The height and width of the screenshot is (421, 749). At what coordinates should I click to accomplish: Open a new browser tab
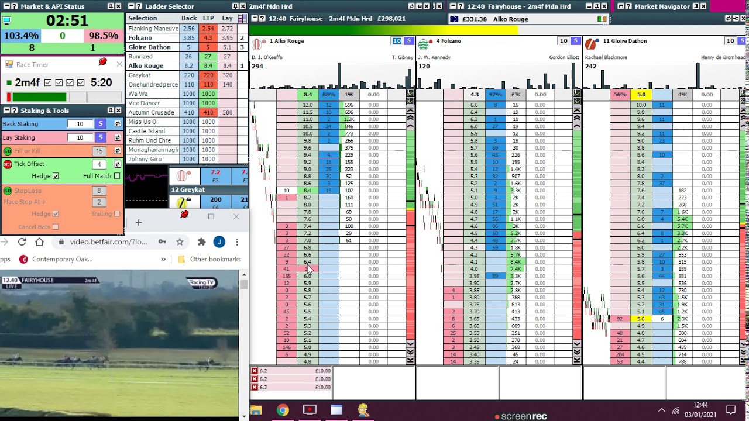tap(139, 222)
